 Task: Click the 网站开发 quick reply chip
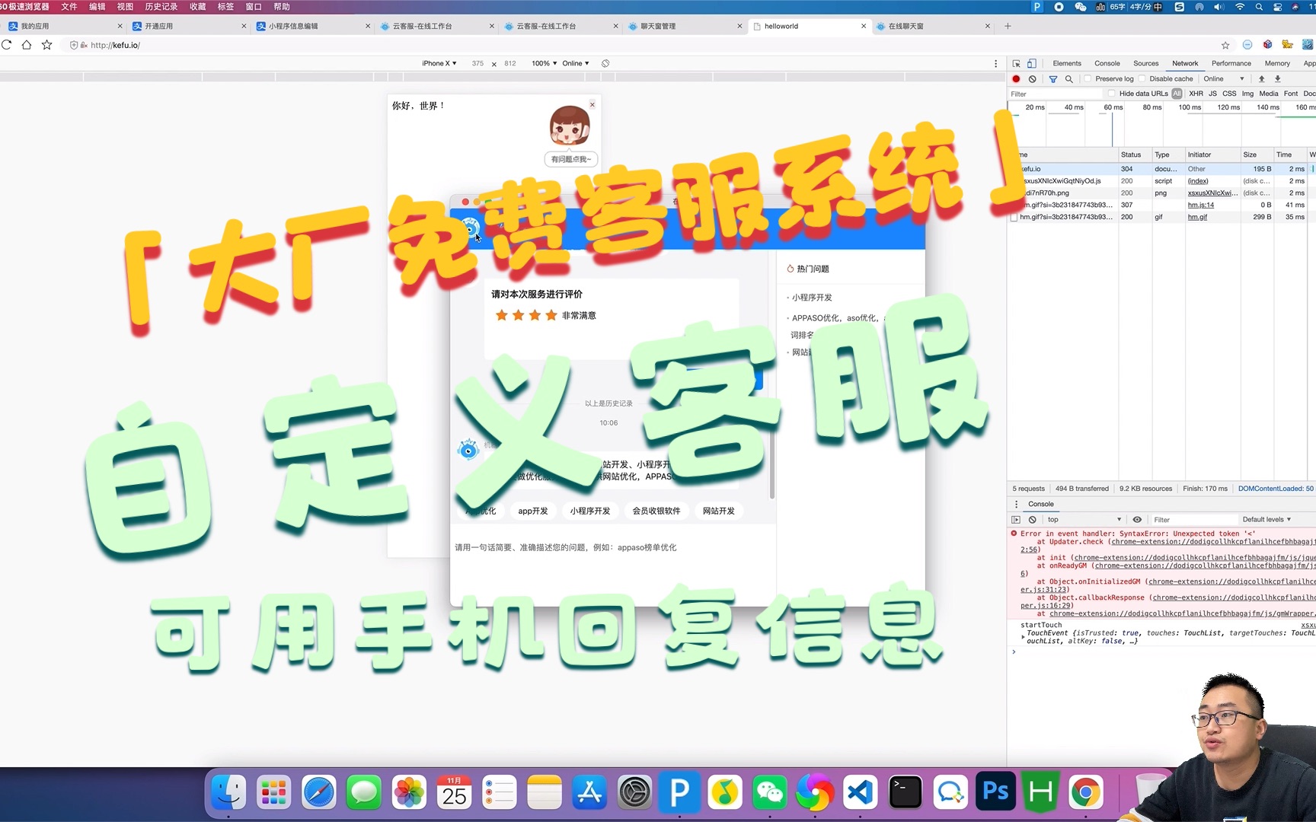(718, 511)
